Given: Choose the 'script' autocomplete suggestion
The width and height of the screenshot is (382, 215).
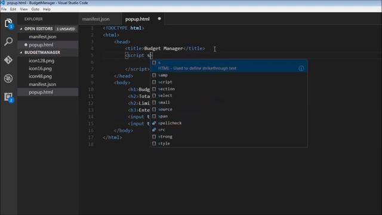Looking at the screenshot, I should click(229, 82).
